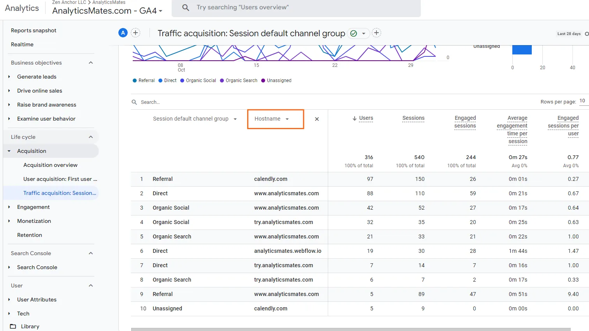
Task: Expand Tech menu
Action: click(9, 313)
